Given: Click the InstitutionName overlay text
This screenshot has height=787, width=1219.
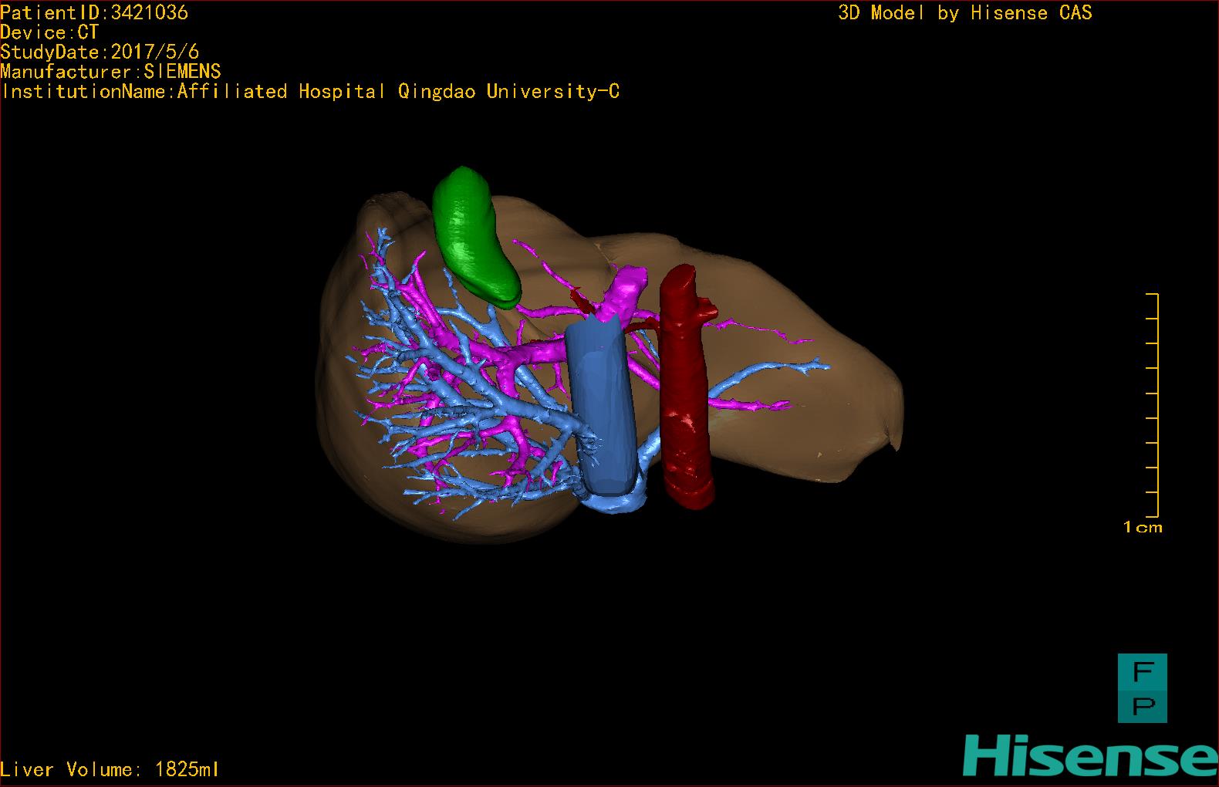Looking at the screenshot, I should coord(310,92).
